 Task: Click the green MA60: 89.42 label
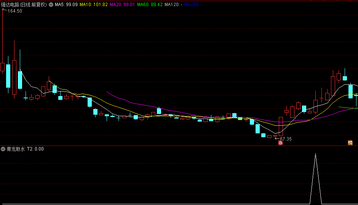tap(150, 5)
